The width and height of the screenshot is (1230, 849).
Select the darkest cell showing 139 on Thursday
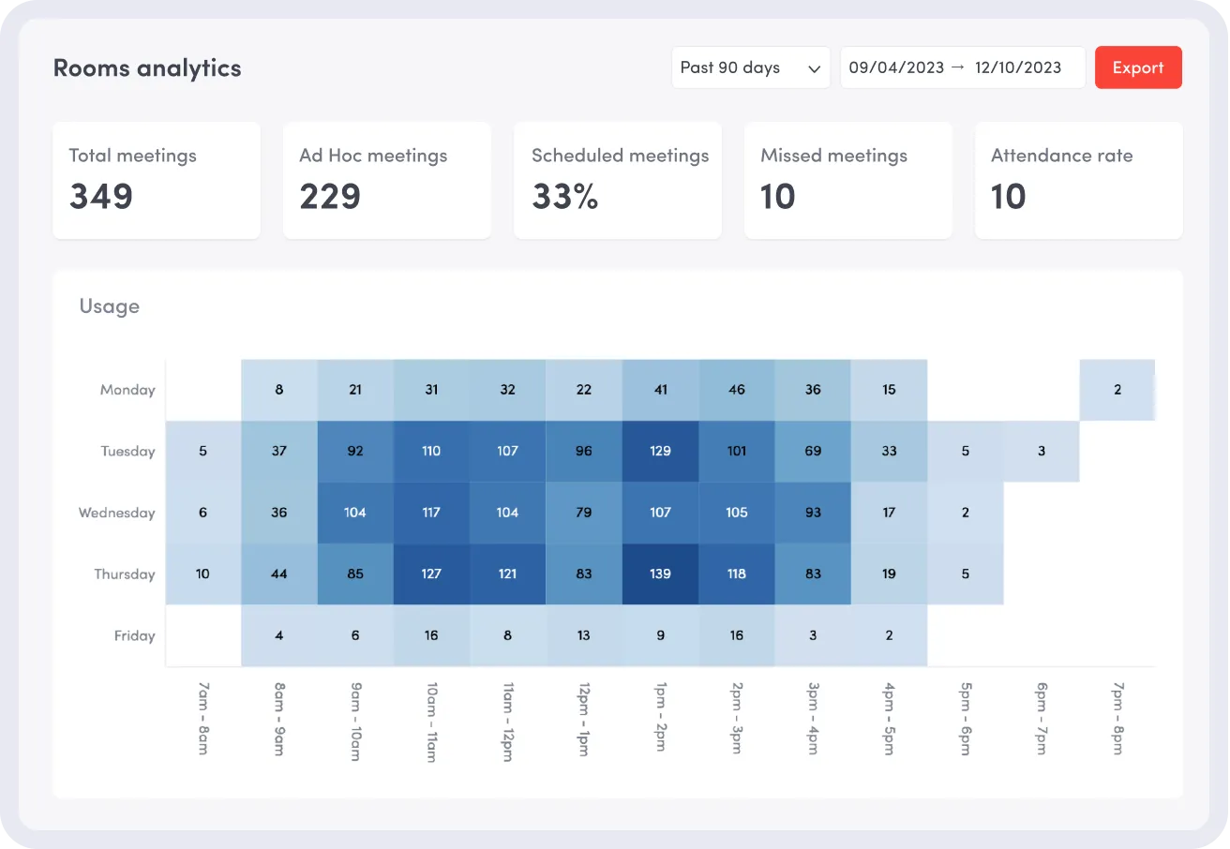[660, 573]
